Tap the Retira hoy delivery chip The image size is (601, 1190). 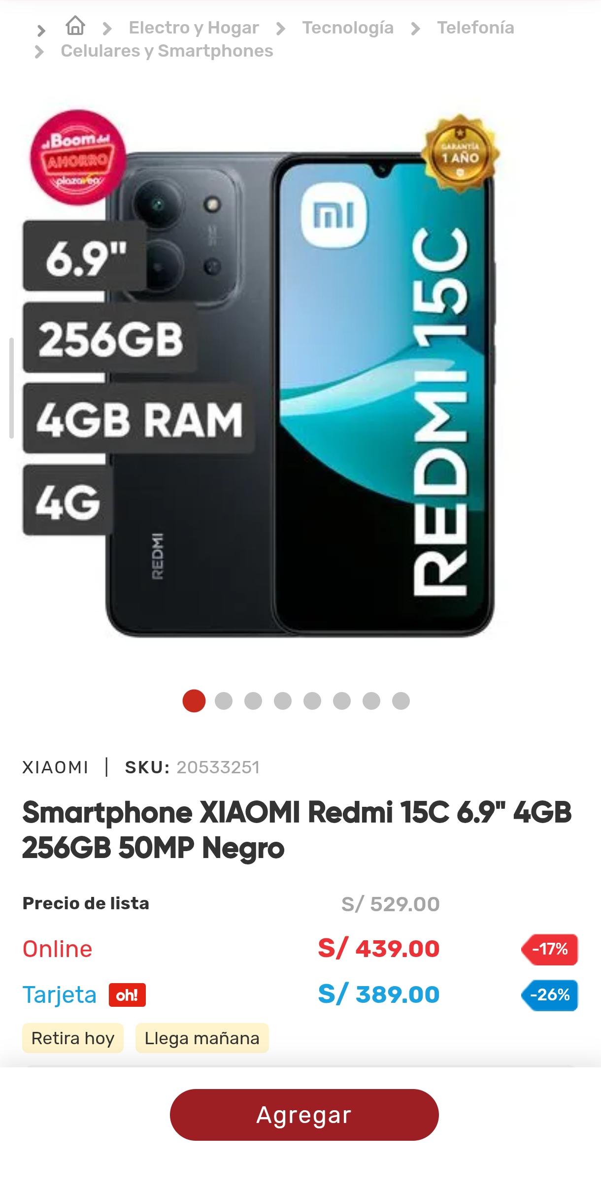pyautogui.click(x=73, y=1038)
